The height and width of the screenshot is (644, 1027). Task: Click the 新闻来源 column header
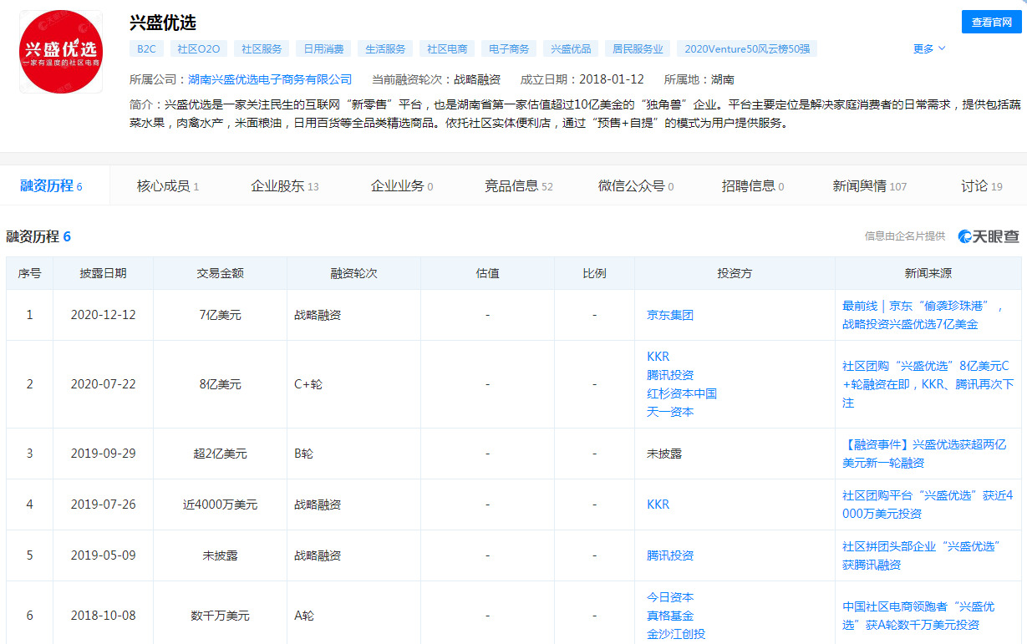click(x=928, y=273)
